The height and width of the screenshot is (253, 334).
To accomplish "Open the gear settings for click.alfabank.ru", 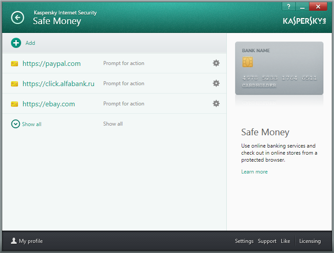I will click(x=216, y=83).
